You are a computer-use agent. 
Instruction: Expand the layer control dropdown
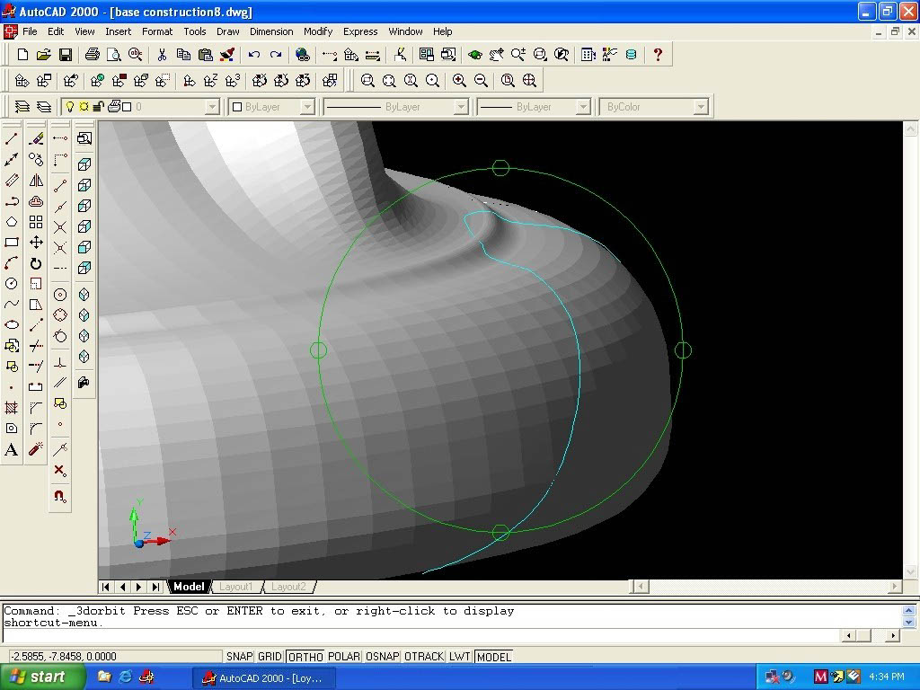click(212, 107)
